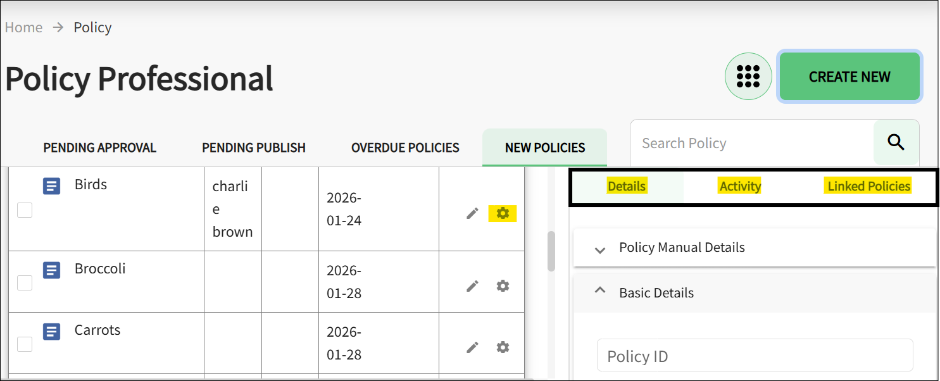The width and height of the screenshot is (940, 381).
Task: Open the highlighted gear icon on Birds row
Action: point(502,214)
